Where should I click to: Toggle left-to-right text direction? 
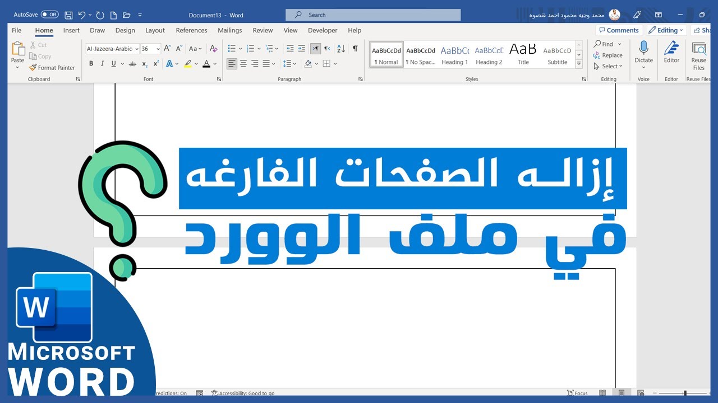point(316,49)
